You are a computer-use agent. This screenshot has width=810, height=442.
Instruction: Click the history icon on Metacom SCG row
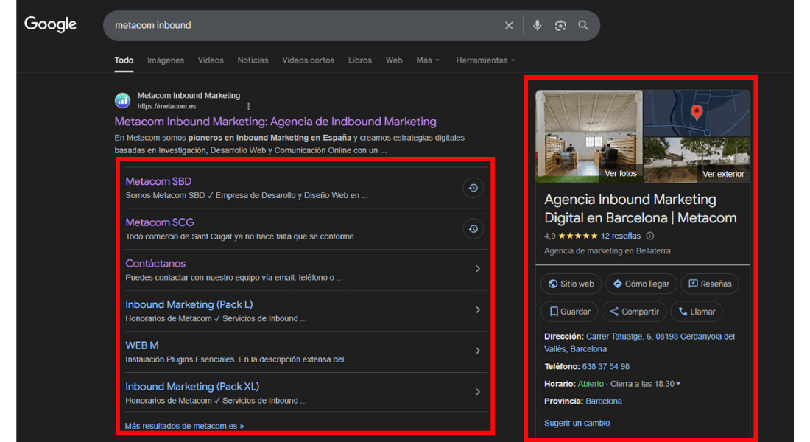[x=473, y=229]
